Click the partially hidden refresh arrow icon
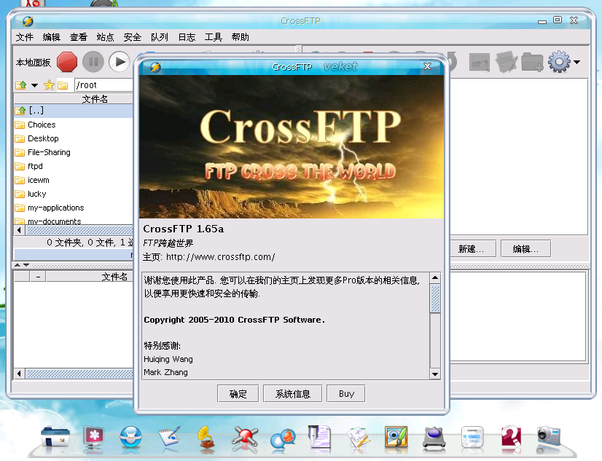The image size is (602, 461). tap(453, 62)
